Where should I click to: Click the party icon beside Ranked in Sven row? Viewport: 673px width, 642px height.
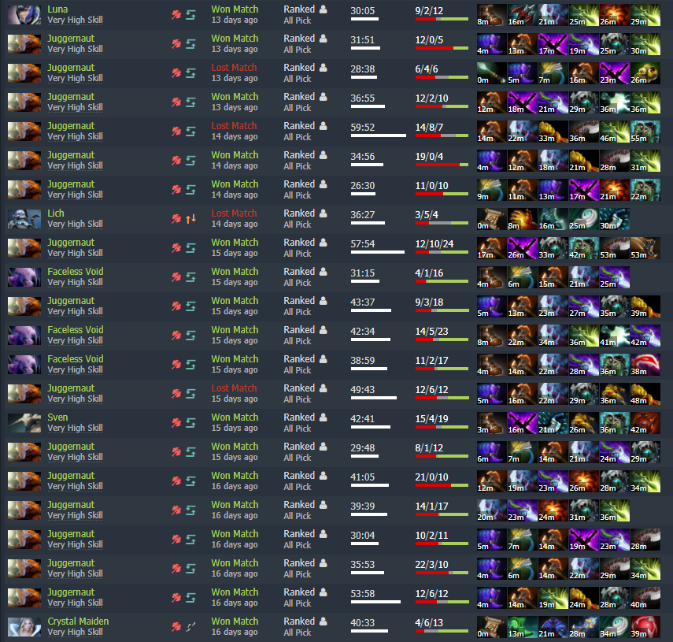pyautogui.click(x=324, y=417)
